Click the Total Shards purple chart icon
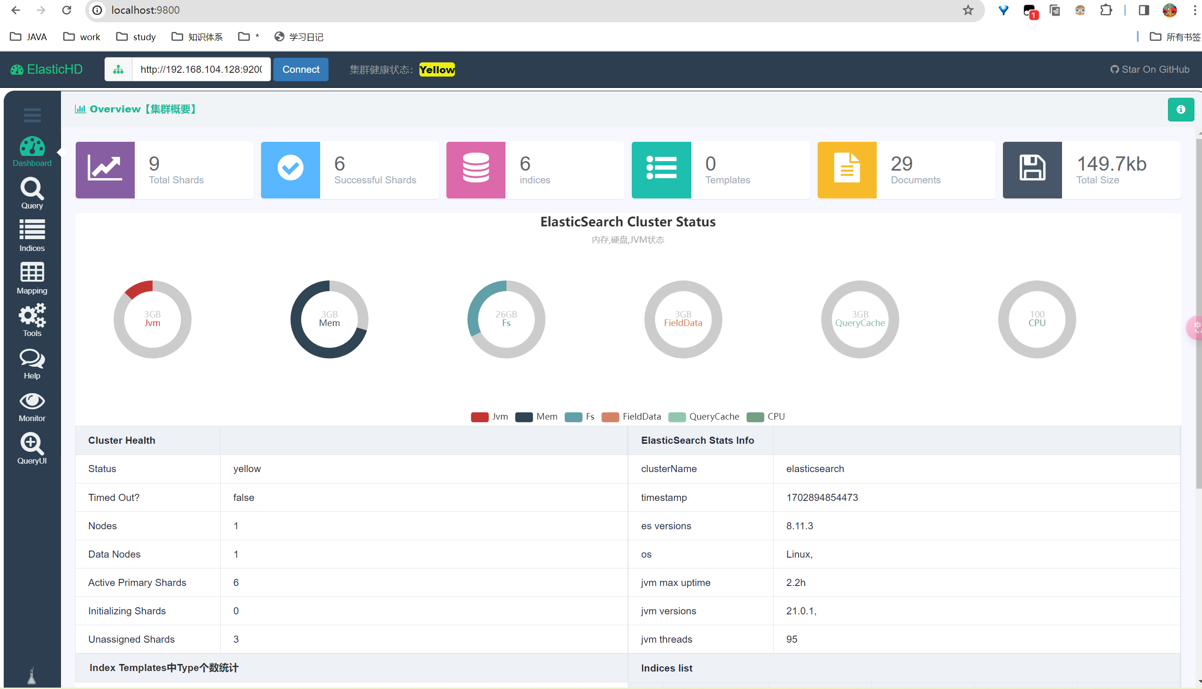Viewport: 1202px width, 689px height. pyautogui.click(x=105, y=169)
